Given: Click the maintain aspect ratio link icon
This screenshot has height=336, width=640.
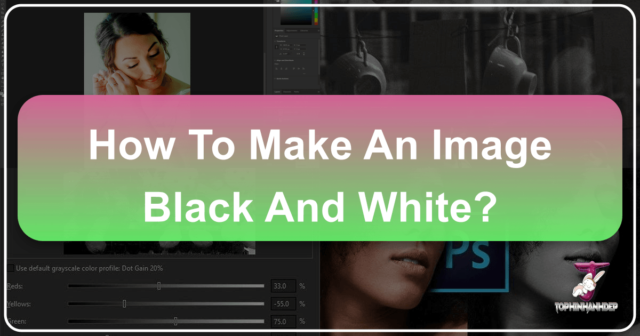Looking at the screenshot, I should tap(276, 47).
